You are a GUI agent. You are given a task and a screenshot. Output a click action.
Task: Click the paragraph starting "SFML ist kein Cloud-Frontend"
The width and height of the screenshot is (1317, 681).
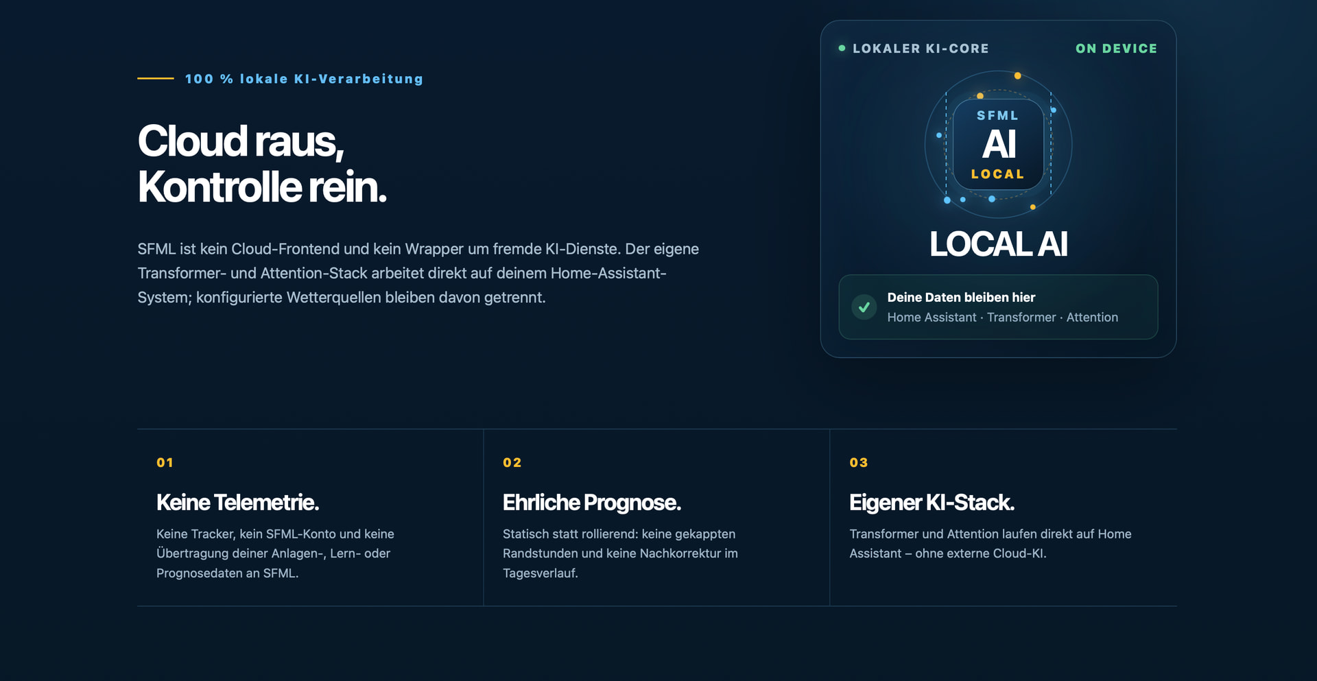(418, 273)
